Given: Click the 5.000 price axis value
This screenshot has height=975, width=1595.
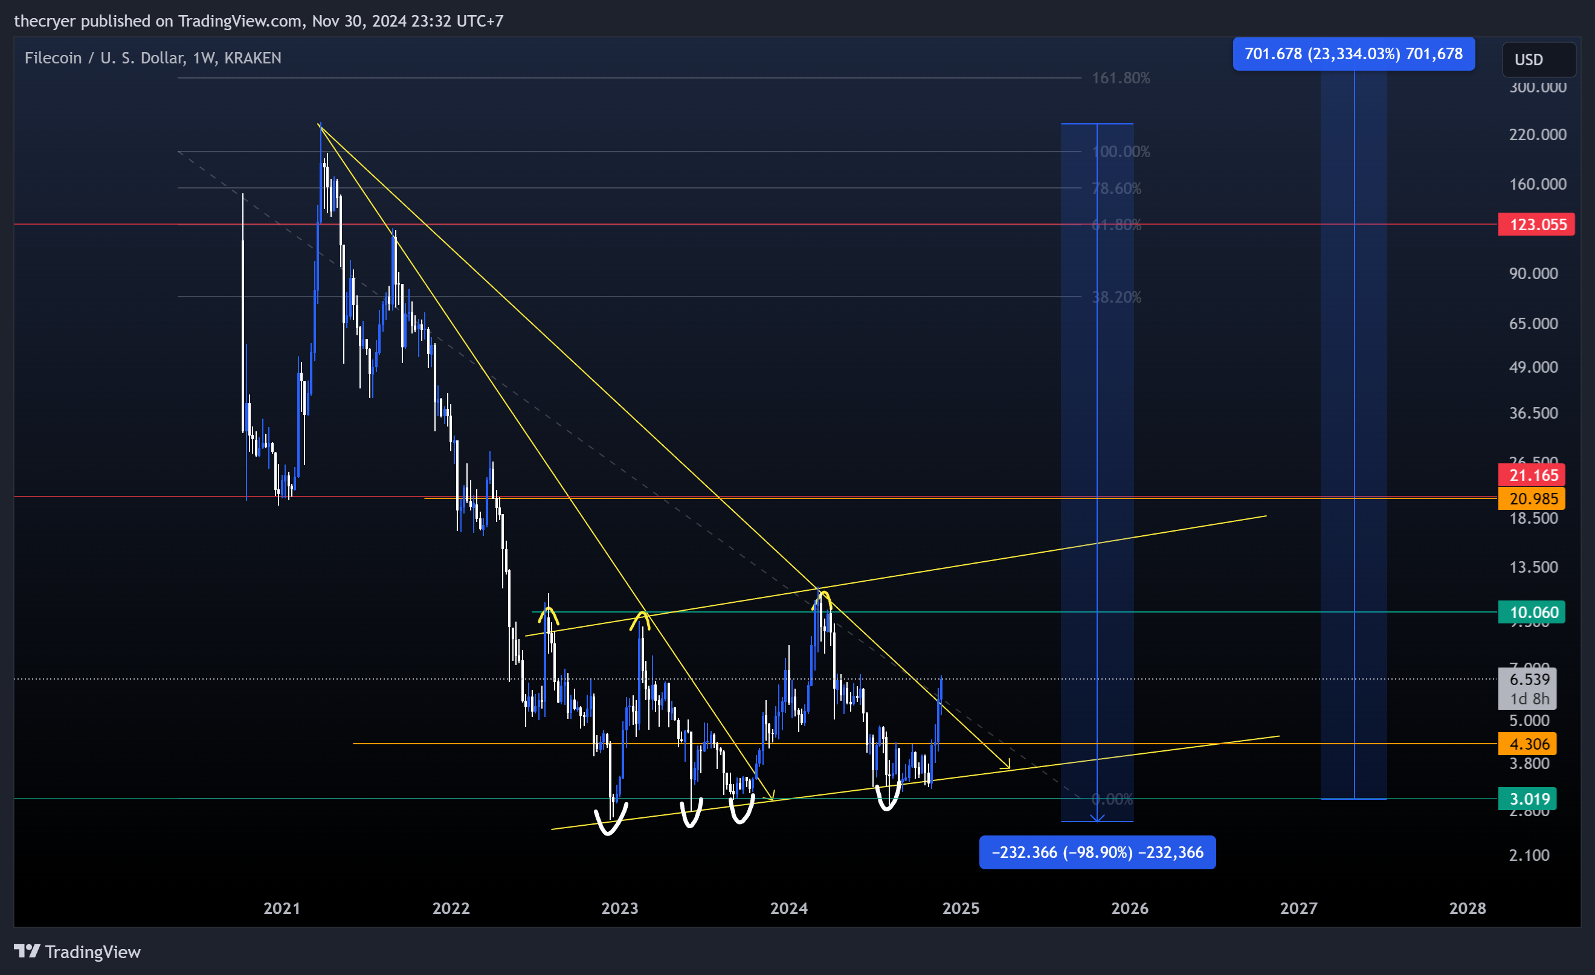Looking at the screenshot, I should tap(1529, 721).
